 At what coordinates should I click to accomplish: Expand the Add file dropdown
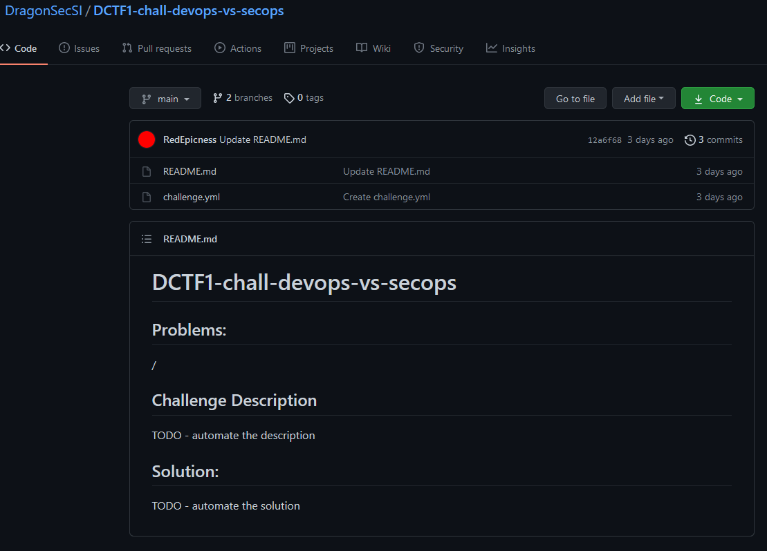(644, 98)
